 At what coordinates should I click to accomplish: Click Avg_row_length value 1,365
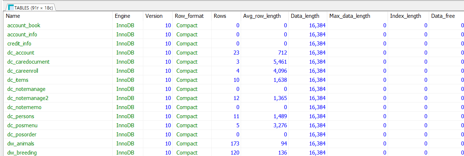pos(280,98)
